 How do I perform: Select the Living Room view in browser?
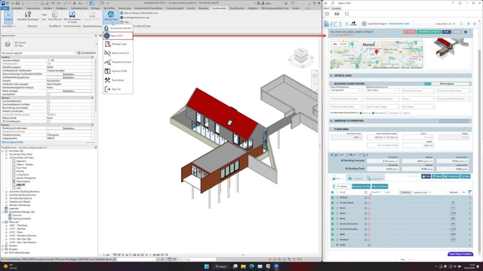pos(23,175)
